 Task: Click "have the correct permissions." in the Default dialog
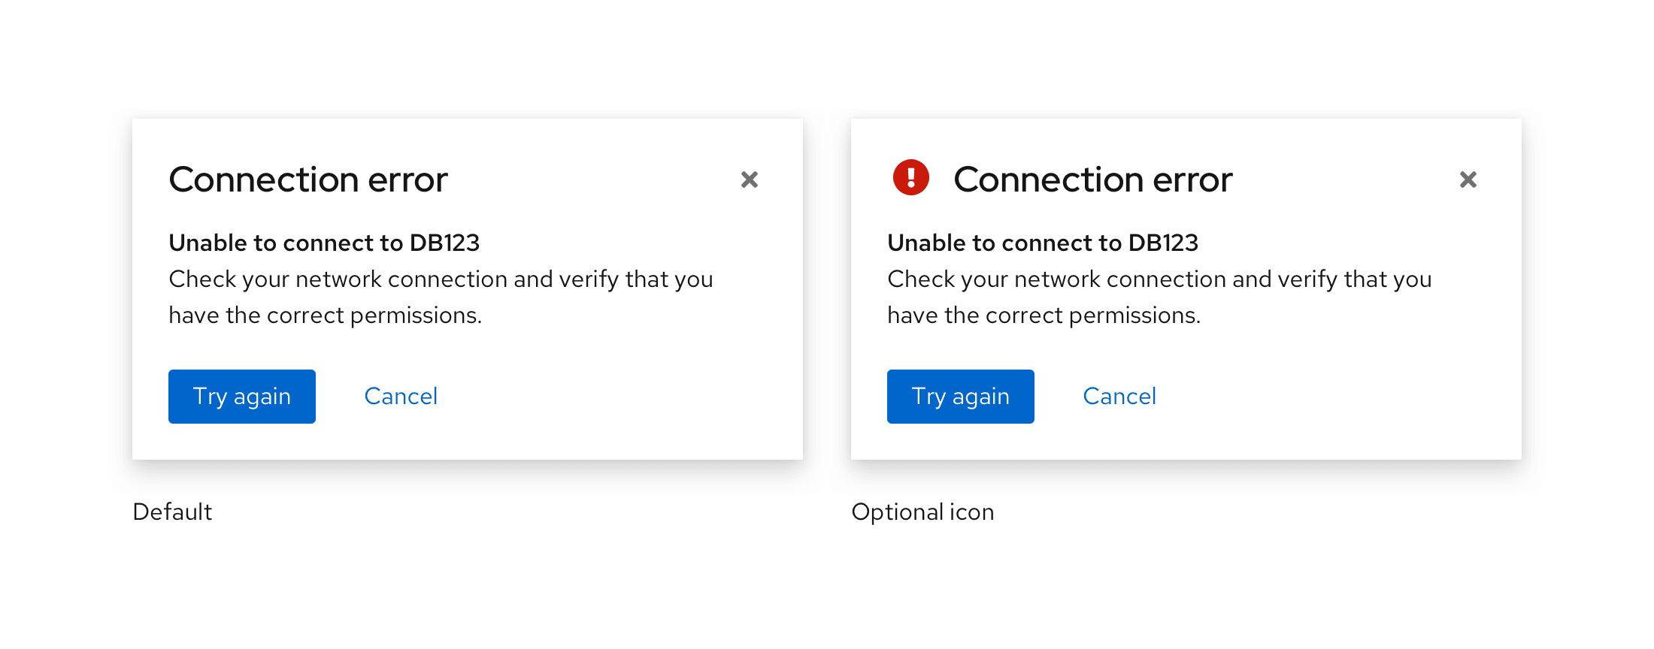point(325,315)
